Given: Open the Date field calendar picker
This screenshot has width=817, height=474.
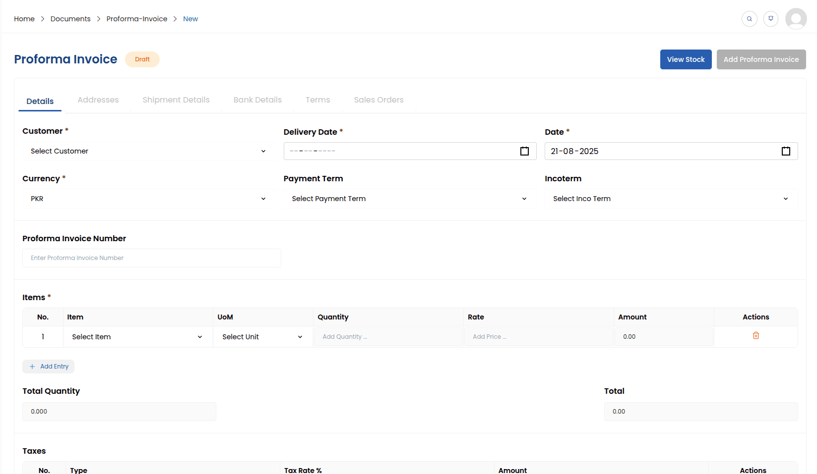Looking at the screenshot, I should pyautogui.click(x=786, y=151).
